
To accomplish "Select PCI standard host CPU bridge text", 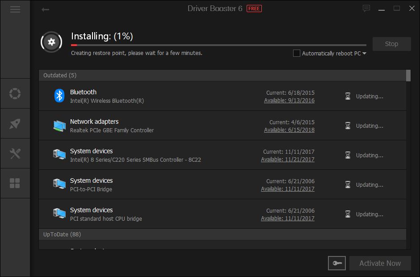I will pyautogui.click(x=106, y=218).
